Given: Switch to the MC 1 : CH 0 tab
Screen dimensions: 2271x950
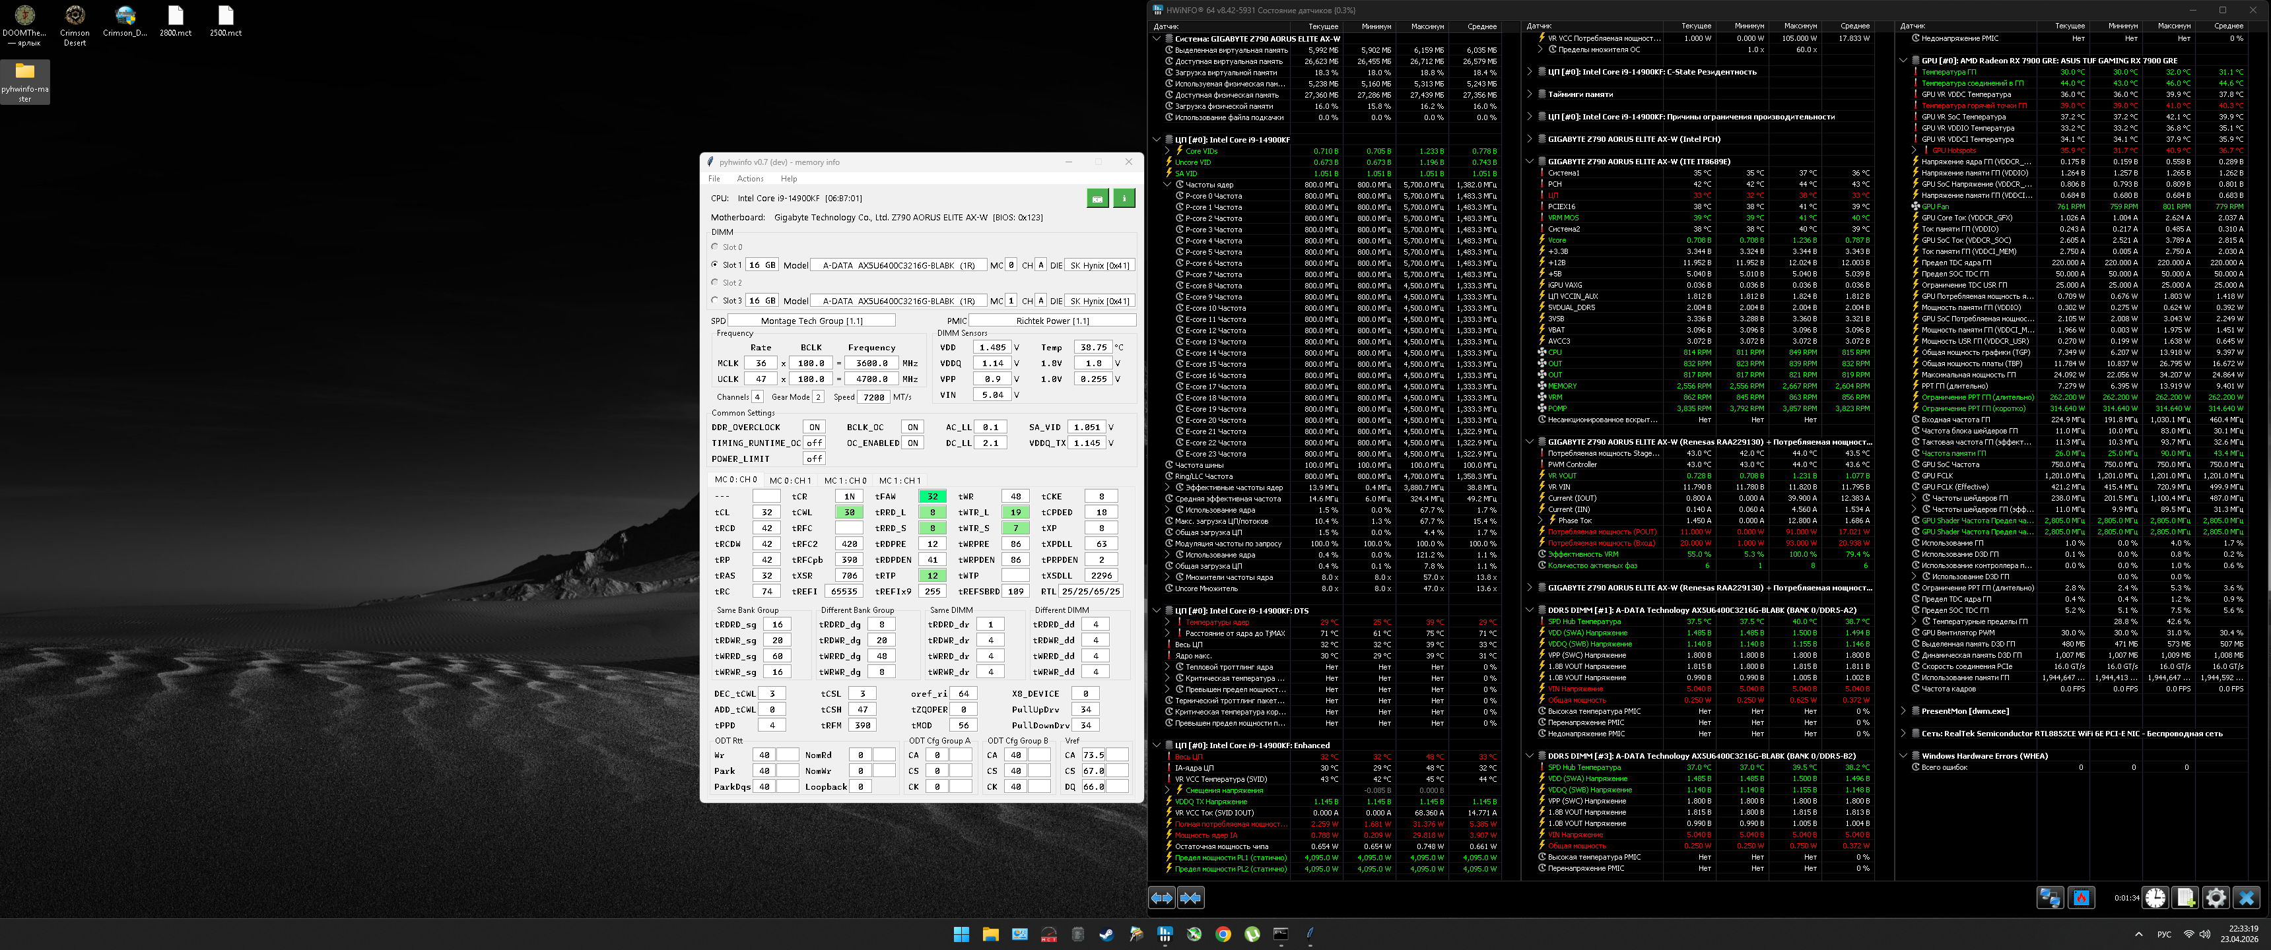Looking at the screenshot, I should [844, 480].
